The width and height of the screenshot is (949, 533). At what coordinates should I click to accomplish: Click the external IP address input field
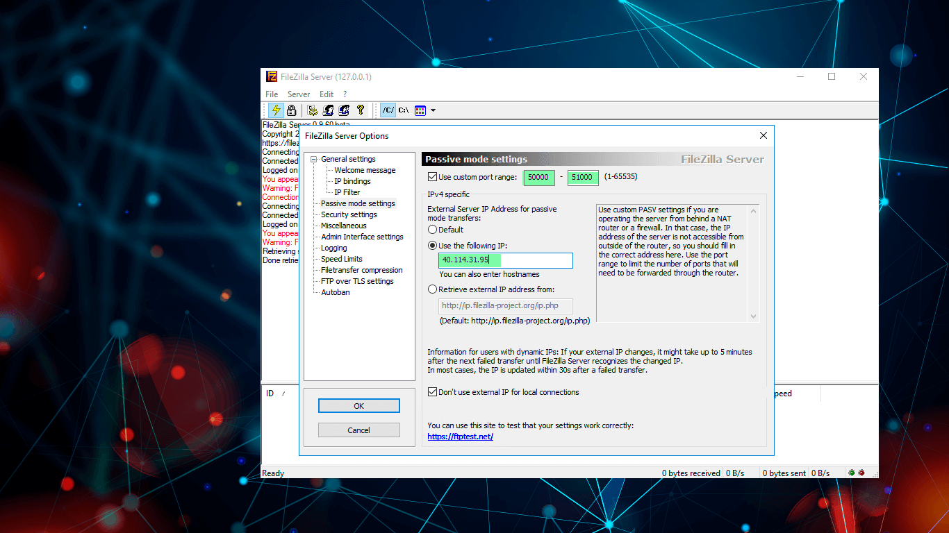click(506, 260)
